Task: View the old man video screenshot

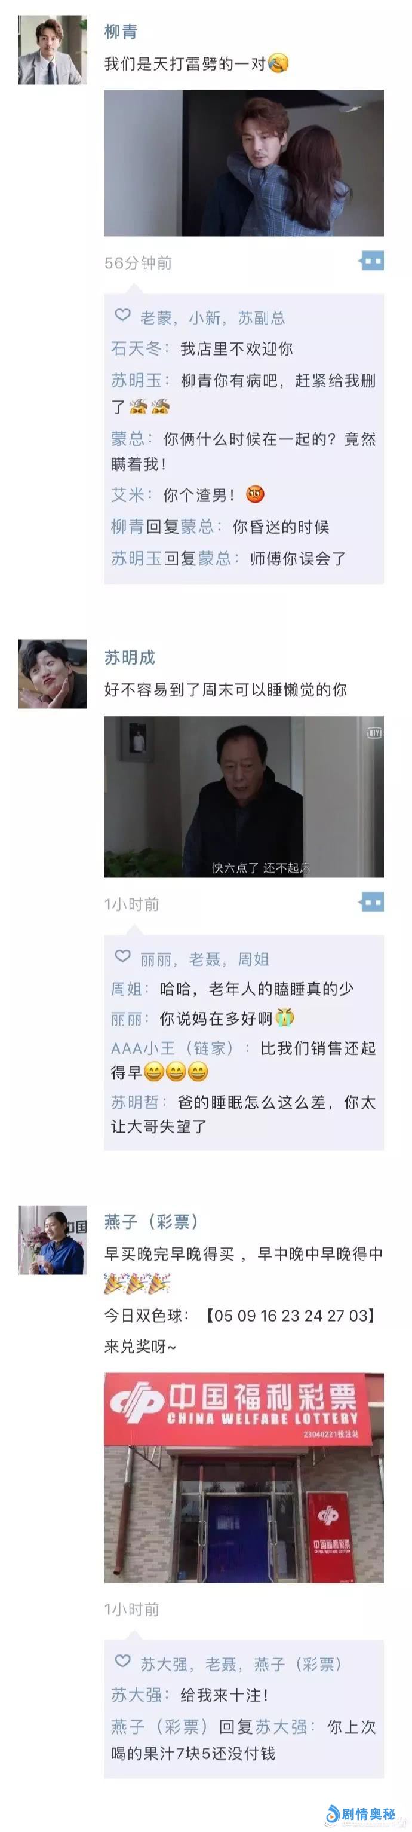Action: pos(244,797)
